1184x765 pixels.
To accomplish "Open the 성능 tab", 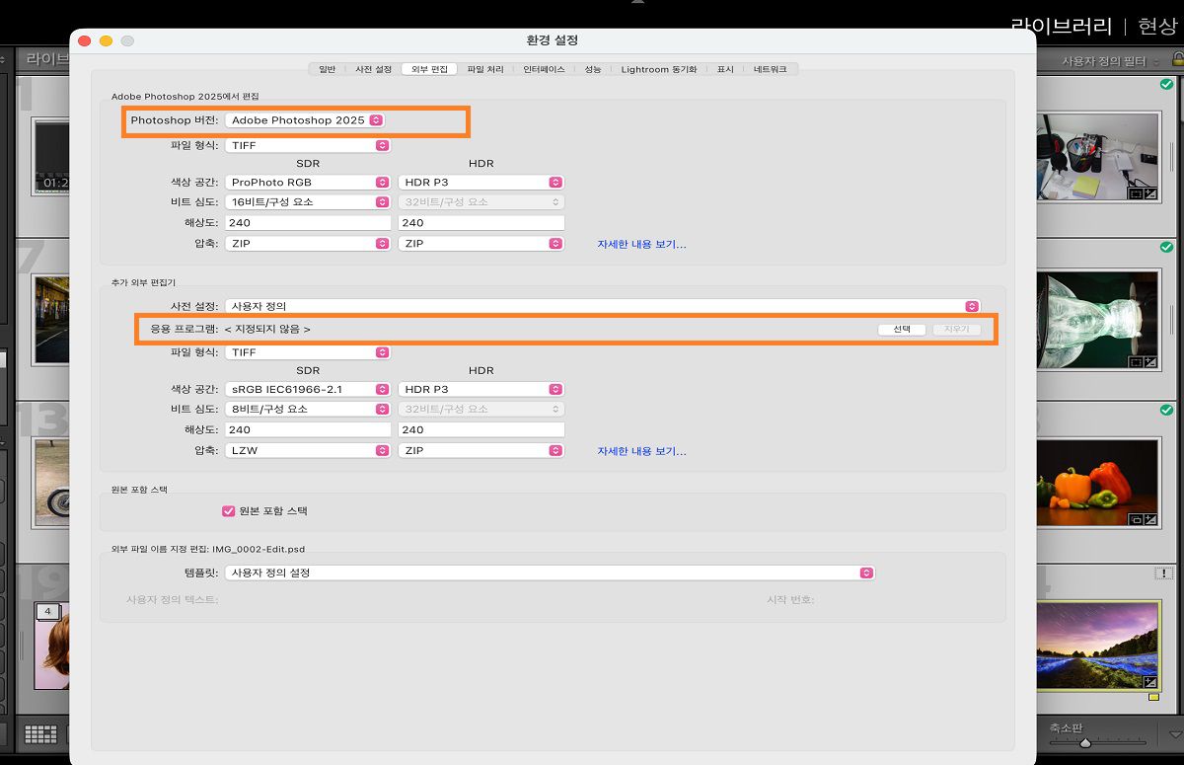I will tap(592, 69).
